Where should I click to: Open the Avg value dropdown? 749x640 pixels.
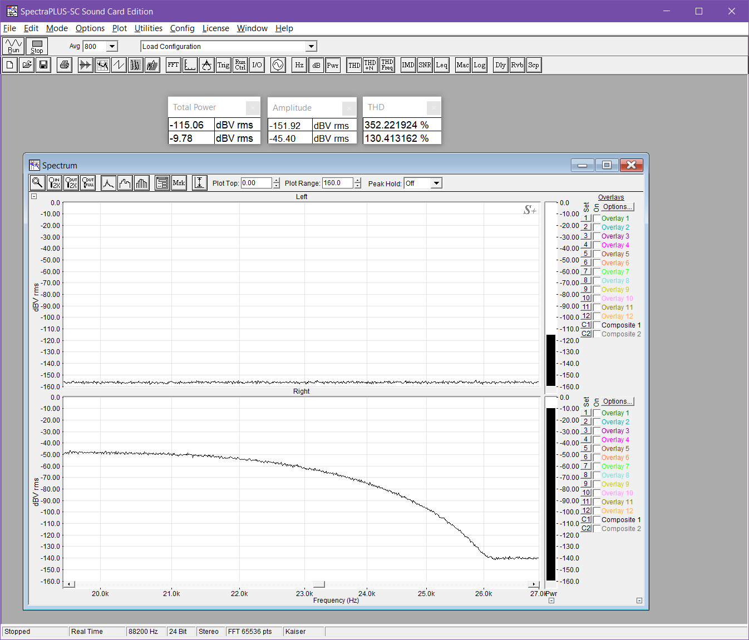pos(112,47)
